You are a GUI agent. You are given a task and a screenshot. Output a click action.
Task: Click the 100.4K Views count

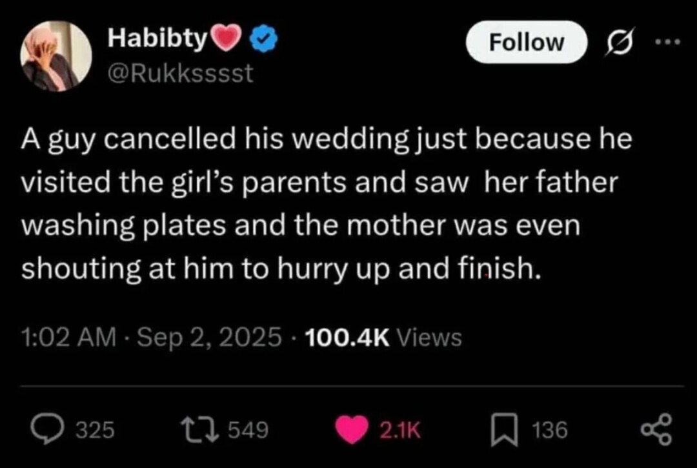(383, 337)
